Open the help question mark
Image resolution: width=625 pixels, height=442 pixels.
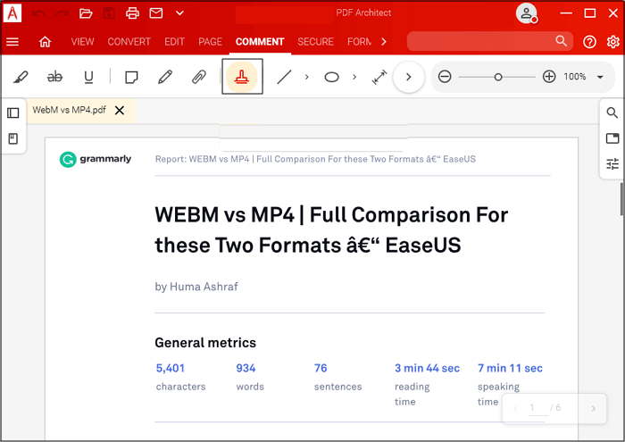click(x=589, y=42)
